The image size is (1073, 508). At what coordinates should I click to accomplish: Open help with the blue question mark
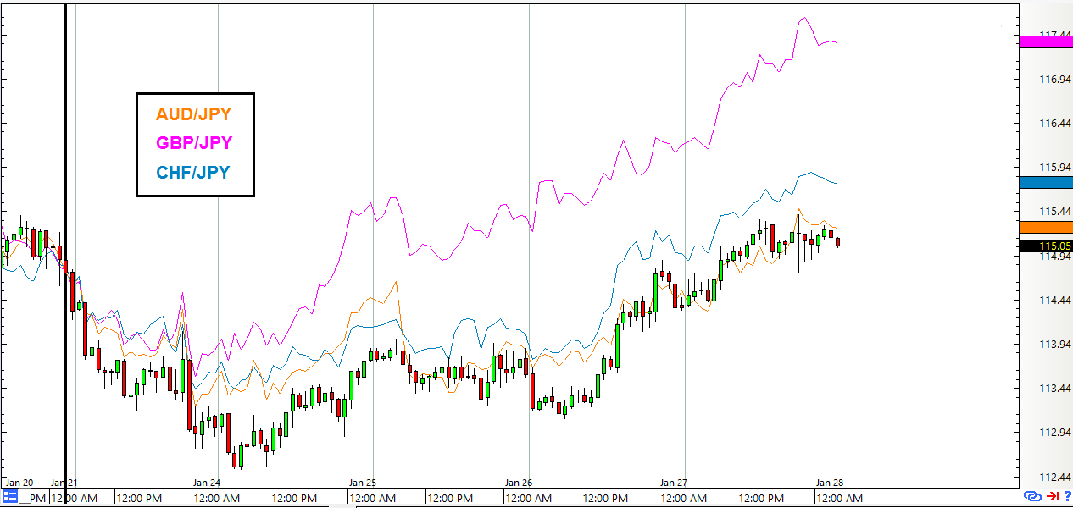coord(1066,496)
